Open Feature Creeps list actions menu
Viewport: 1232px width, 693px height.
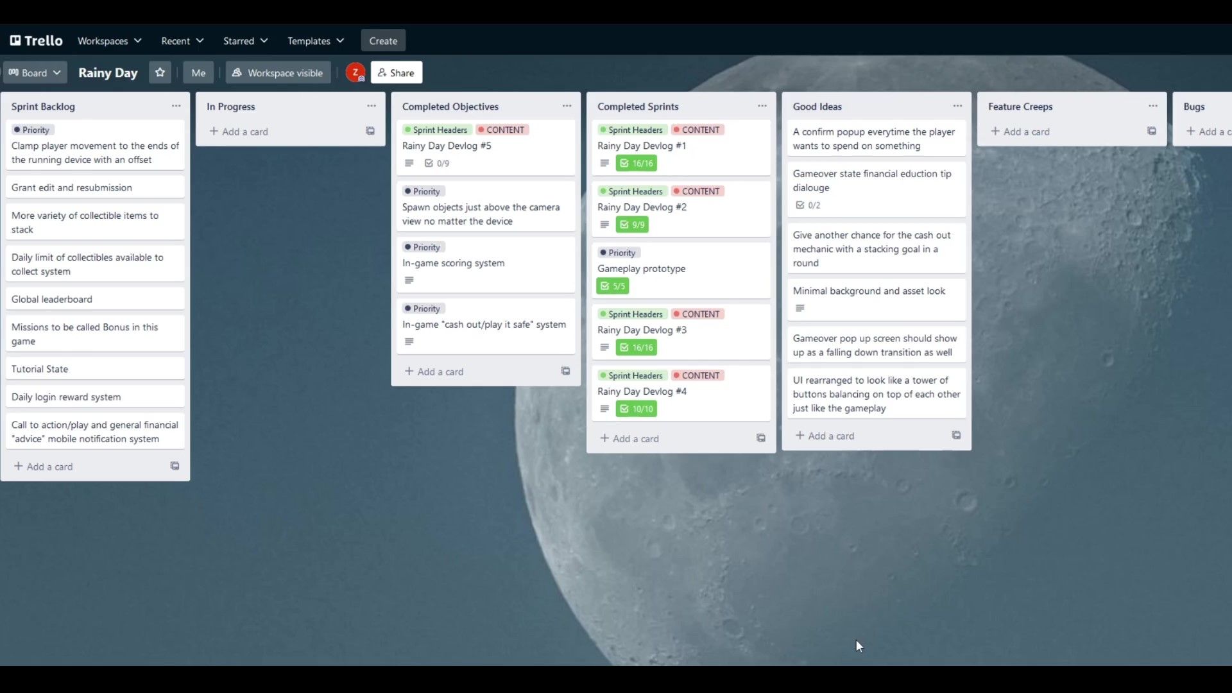pyautogui.click(x=1152, y=107)
